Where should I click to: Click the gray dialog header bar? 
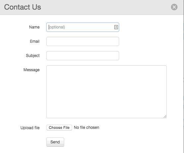click(106, 7)
